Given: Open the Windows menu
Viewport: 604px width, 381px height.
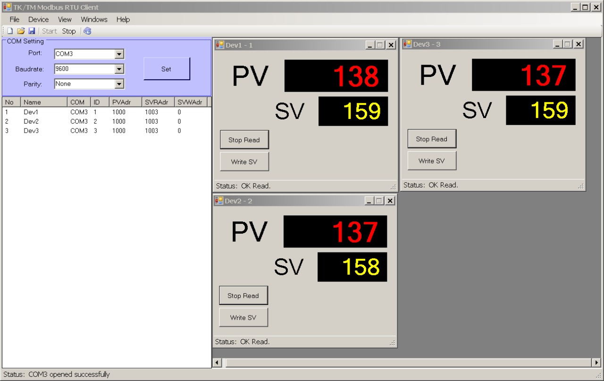Looking at the screenshot, I should coord(94,19).
